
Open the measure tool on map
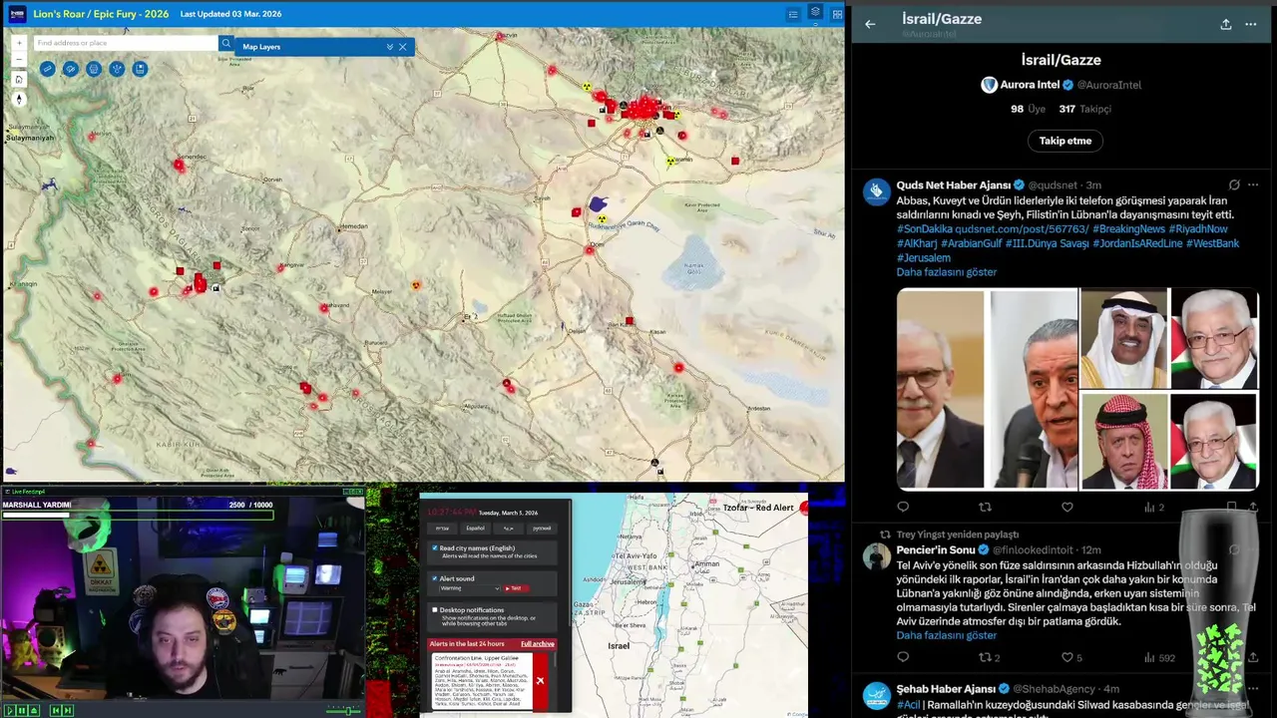coord(48,69)
